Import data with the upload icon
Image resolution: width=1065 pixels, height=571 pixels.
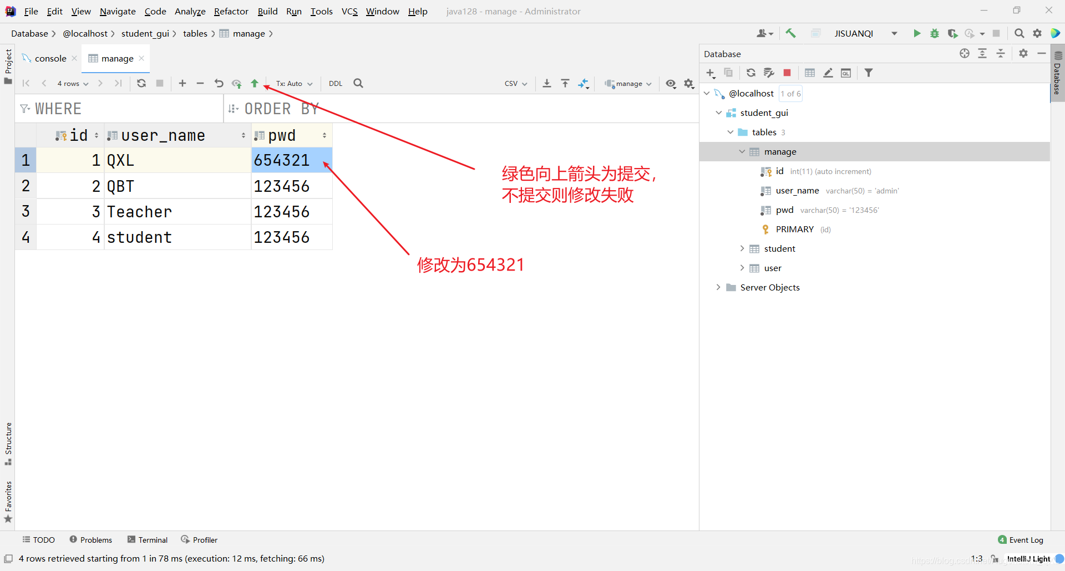pos(565,84)
